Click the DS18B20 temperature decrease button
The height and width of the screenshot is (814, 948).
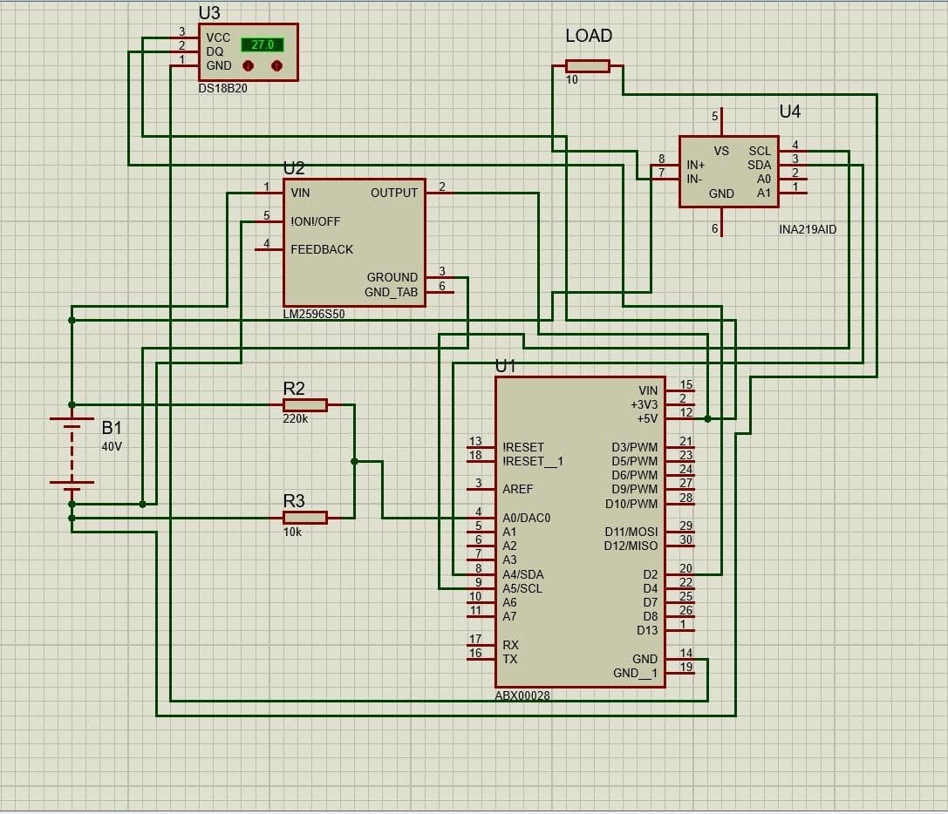pos(248,65)
